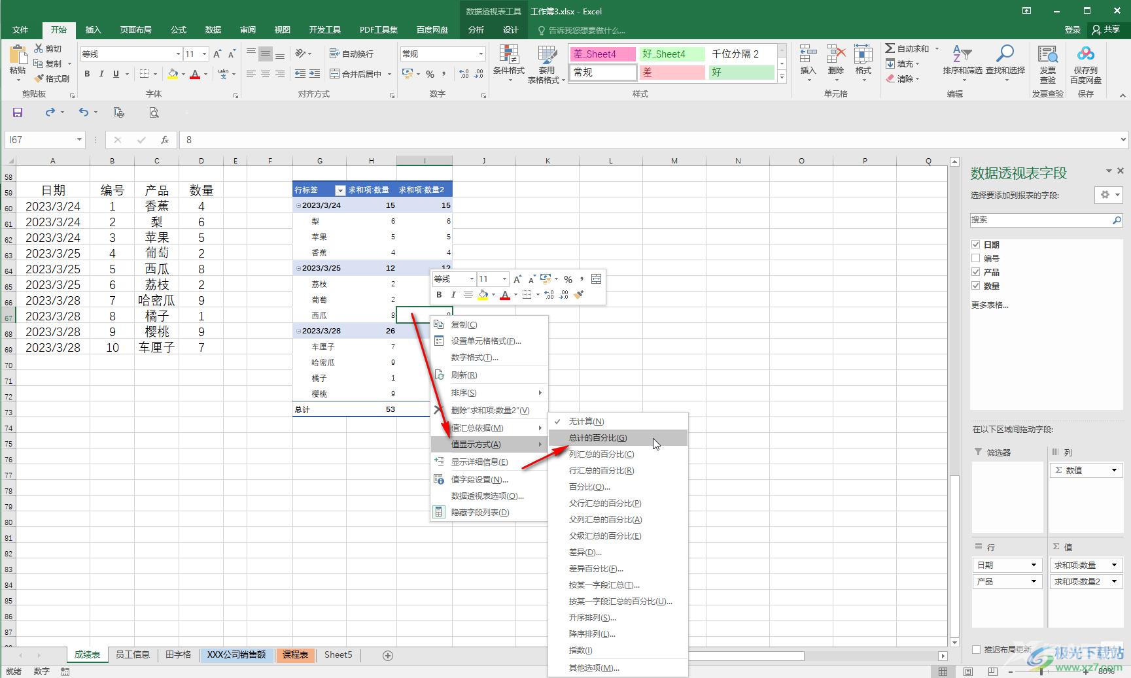Screen dimensions: 1131x678
Task: Open 日期 field dropdown in rows area
Action: coord(1034,565)
